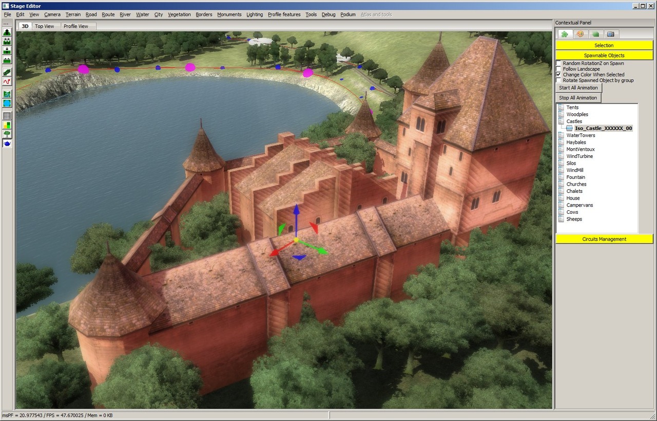
Task: Click the tree vegetation tool icon
Action: tap(7, 134)
